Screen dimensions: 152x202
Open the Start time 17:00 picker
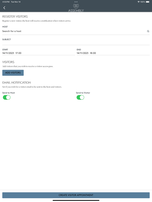18,53
